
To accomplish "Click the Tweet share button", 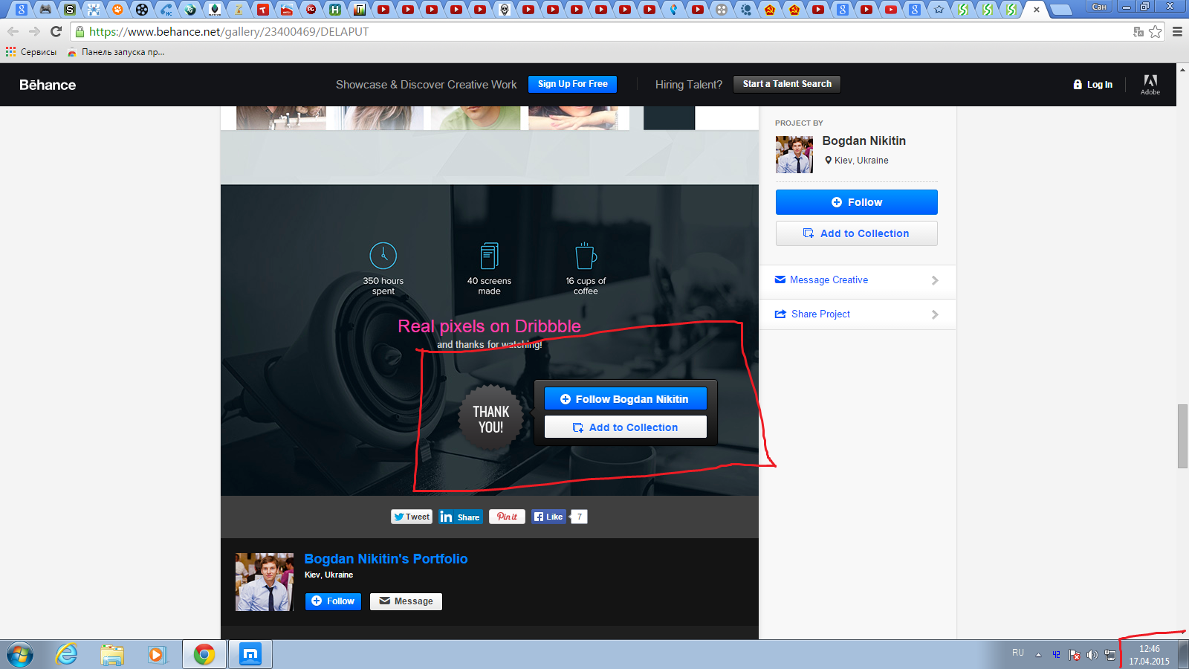I will (412, 517).
